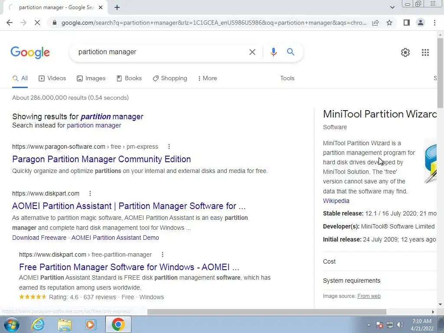Switch to the Shopping tab
Viewport: 444px width, 333px height.
point(170,78)
